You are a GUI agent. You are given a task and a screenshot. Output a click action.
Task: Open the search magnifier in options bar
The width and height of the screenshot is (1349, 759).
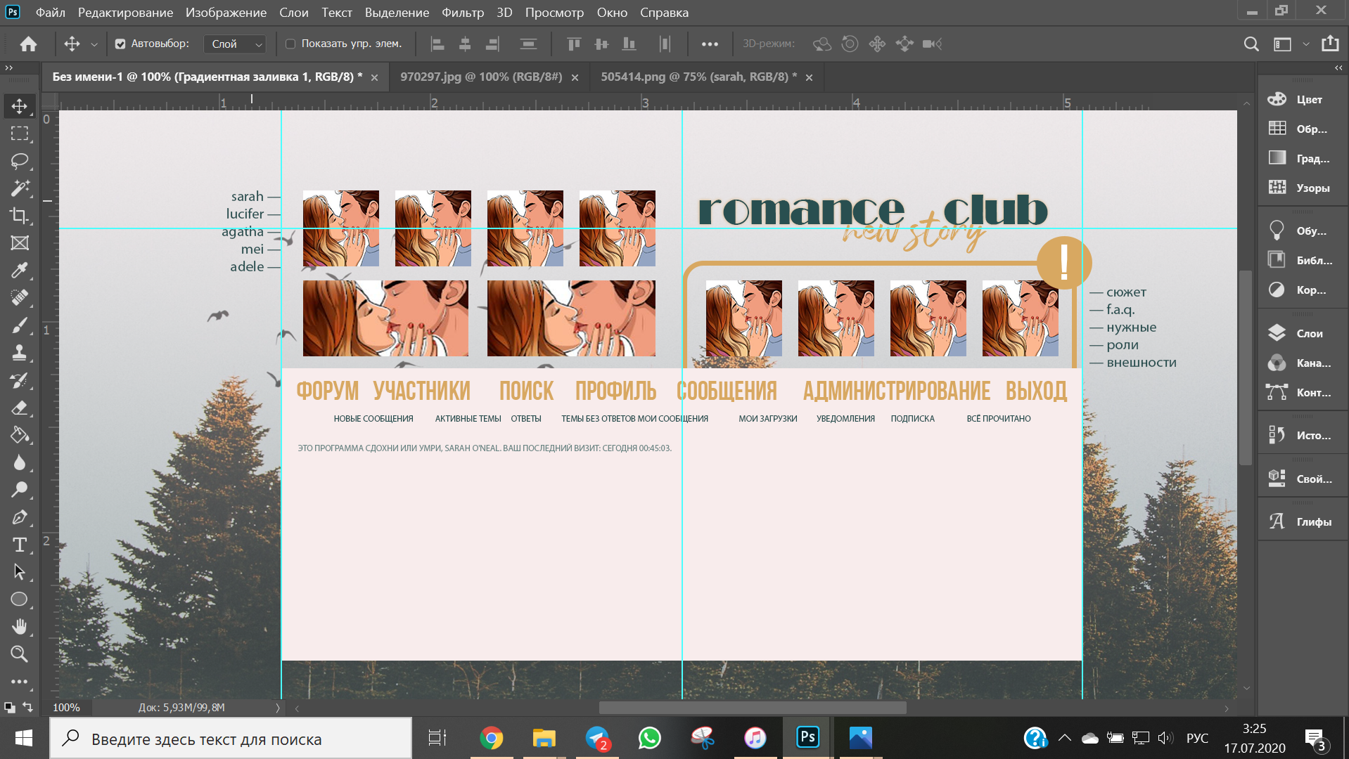[x=1251, y=44]
